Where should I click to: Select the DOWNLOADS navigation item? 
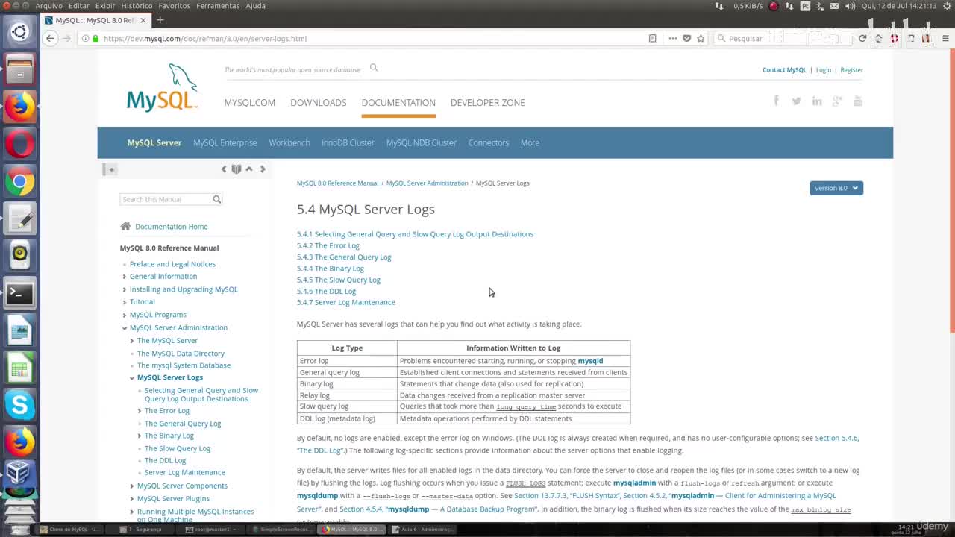tap(319, 102)
